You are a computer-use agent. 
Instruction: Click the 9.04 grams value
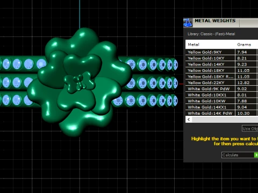coord(242,107)
